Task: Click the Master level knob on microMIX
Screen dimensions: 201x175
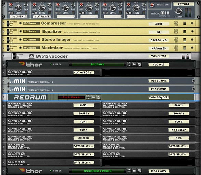Action: pos(178,11)
